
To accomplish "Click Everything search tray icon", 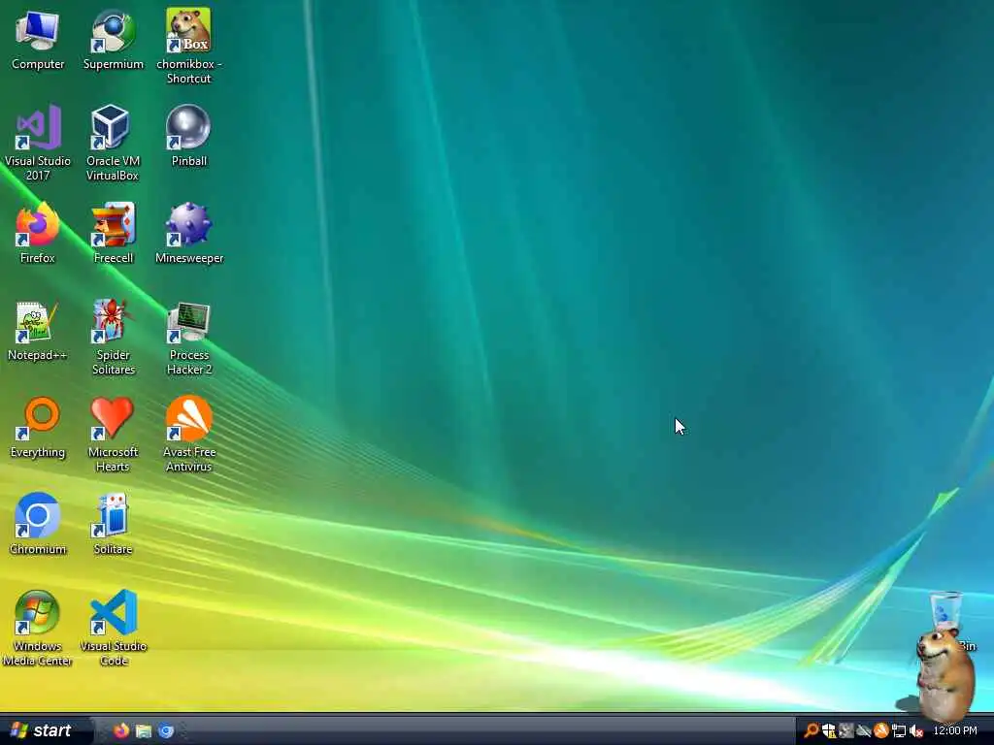I will point(811,731).
